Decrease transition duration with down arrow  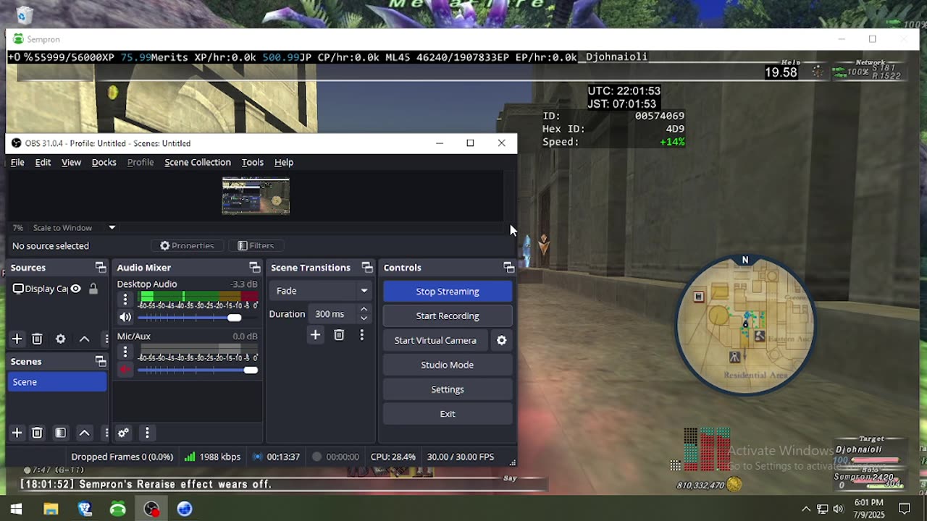point(364,318)
